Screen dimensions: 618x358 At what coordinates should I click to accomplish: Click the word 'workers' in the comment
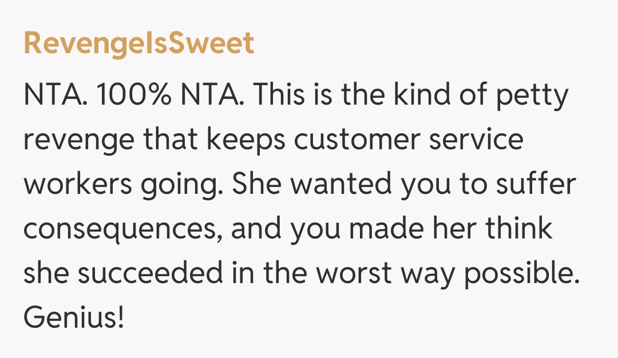coord(76,183)
